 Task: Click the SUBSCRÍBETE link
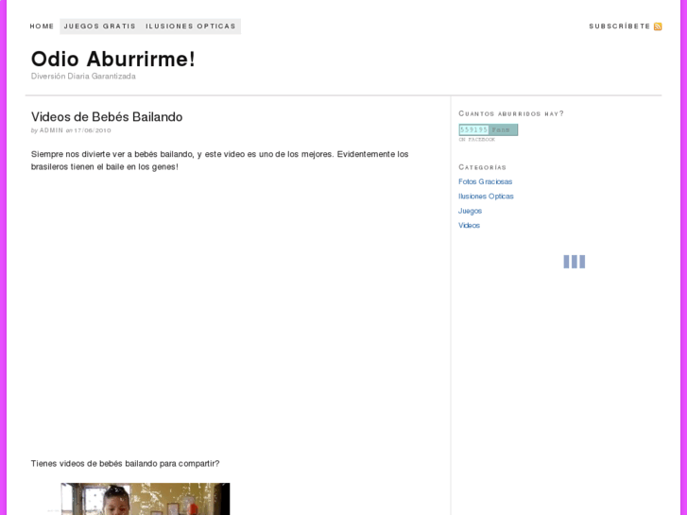coord(620,26)
